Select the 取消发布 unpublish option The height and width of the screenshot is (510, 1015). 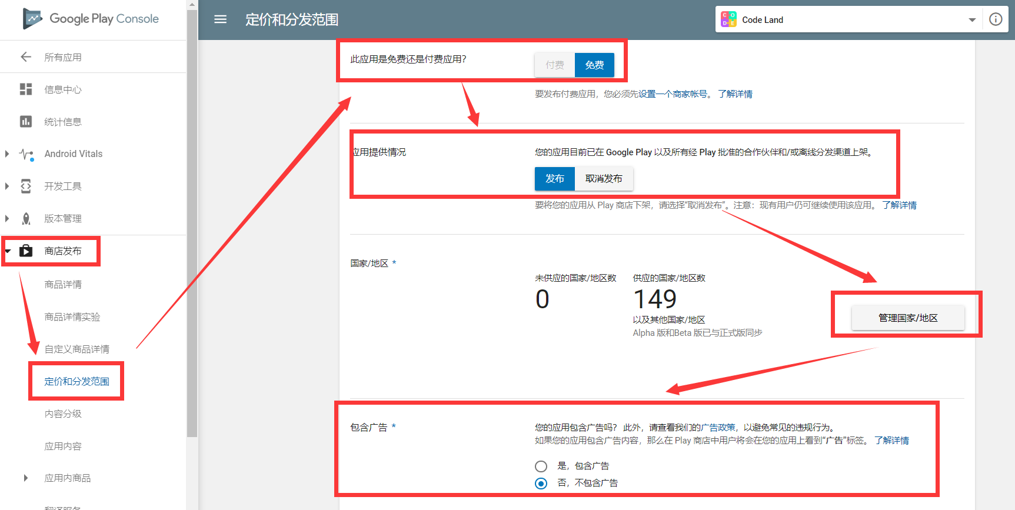click(604, 179)
